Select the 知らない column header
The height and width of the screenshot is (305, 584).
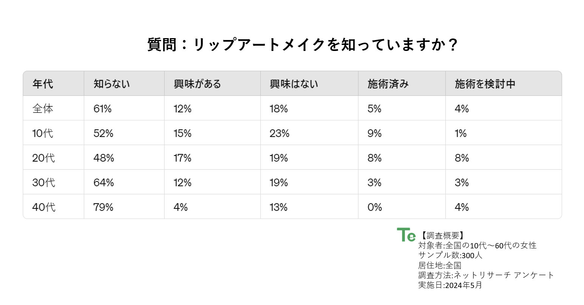click(112, 84)
